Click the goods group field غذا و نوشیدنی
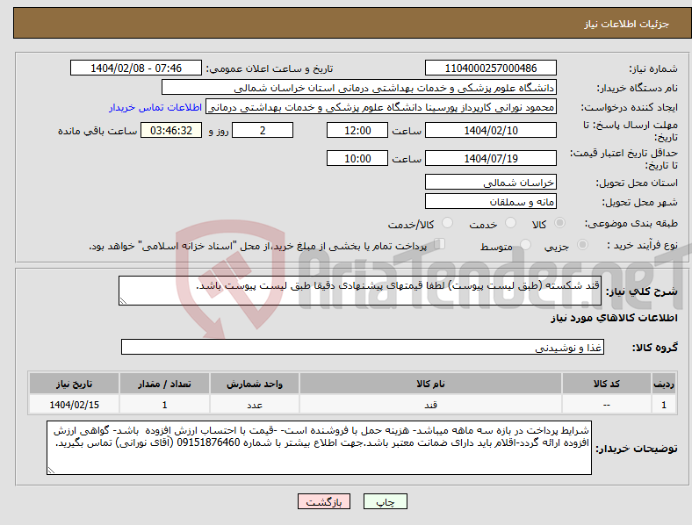 (x=363, y=347)
